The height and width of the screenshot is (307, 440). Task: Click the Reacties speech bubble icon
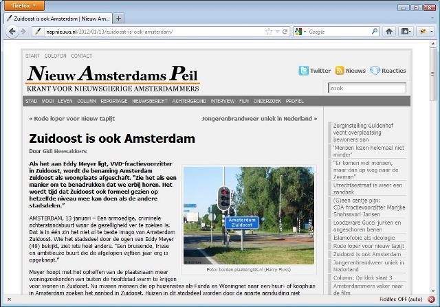[x=375, y=70]
